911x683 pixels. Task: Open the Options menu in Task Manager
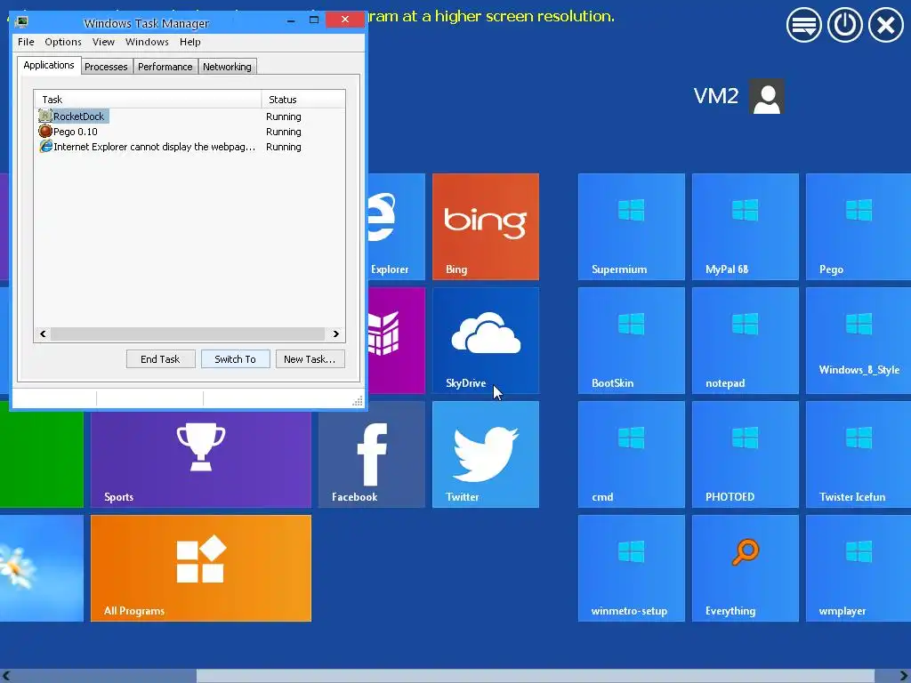point(63,42)
